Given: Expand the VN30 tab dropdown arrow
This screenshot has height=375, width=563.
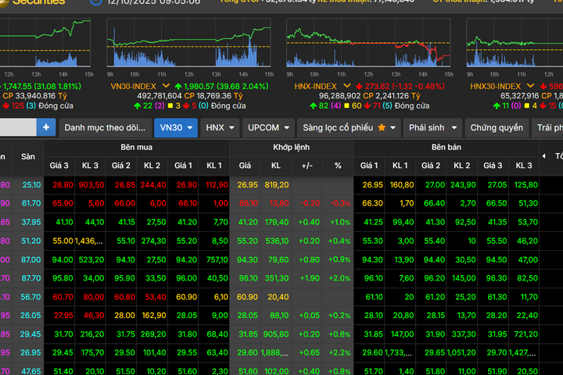Looking at the screenshot, I should [190, 128].
